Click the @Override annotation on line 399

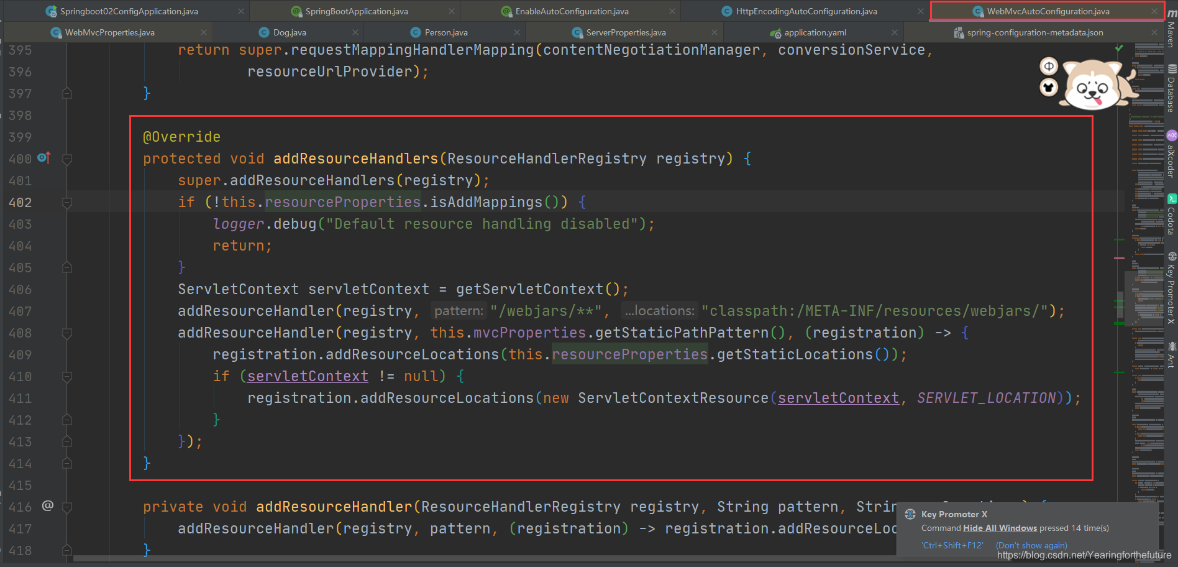(x=181, y=137)
